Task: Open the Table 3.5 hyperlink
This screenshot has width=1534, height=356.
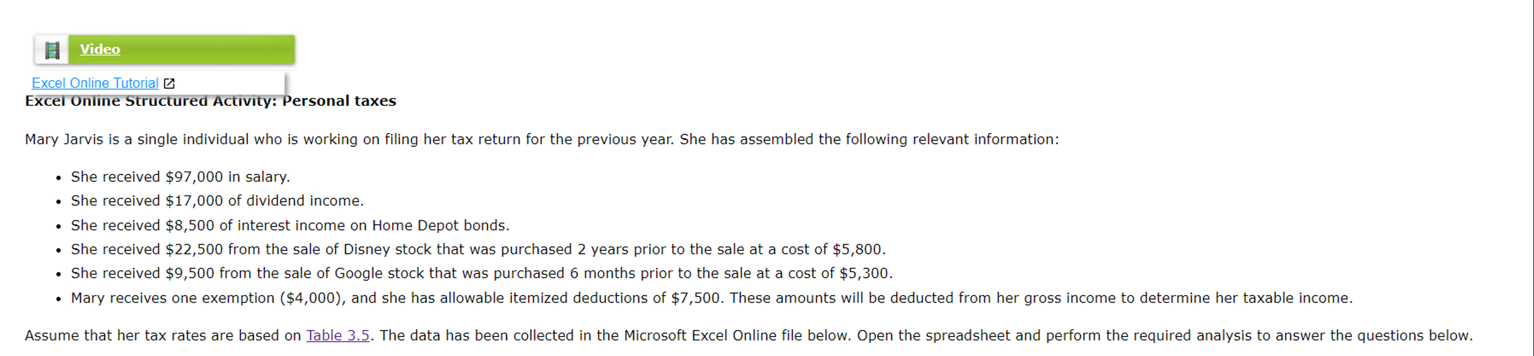Action: (x=337, y=334)
